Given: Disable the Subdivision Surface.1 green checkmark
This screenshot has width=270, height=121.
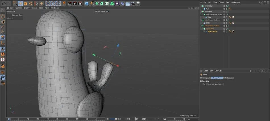Looking at the screenshot, I should (228, 20).
